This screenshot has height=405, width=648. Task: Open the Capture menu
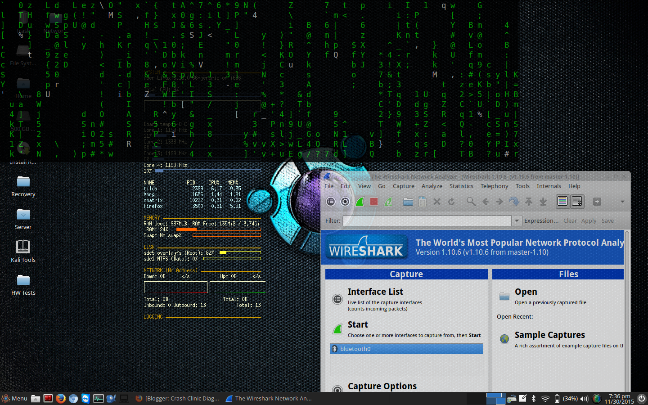[404, 186]
